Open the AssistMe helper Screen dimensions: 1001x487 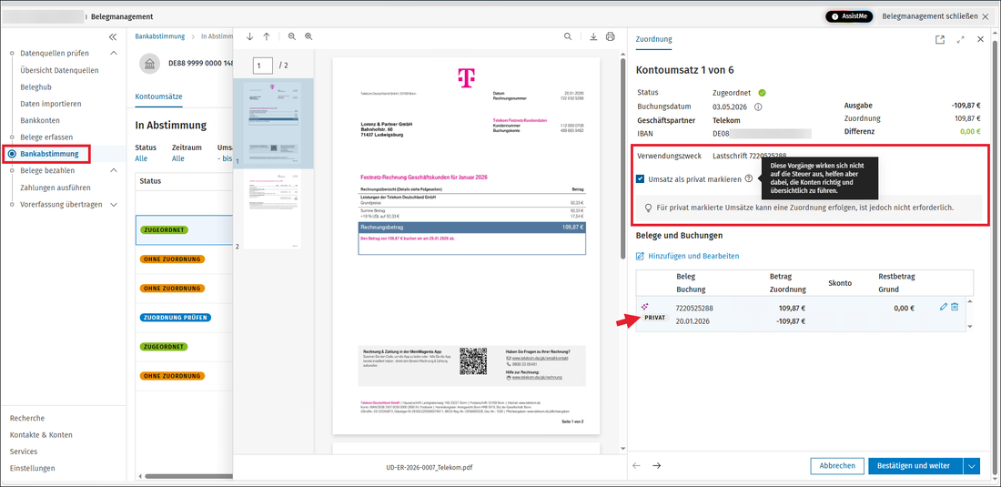pos(849,16)
